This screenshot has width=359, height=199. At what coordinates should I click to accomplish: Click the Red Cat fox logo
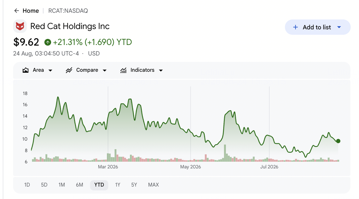[20, 26]
